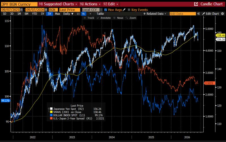Open the Daily periodicity dropdown
This screenshot has width=226, height=142.
pos(68,14)
